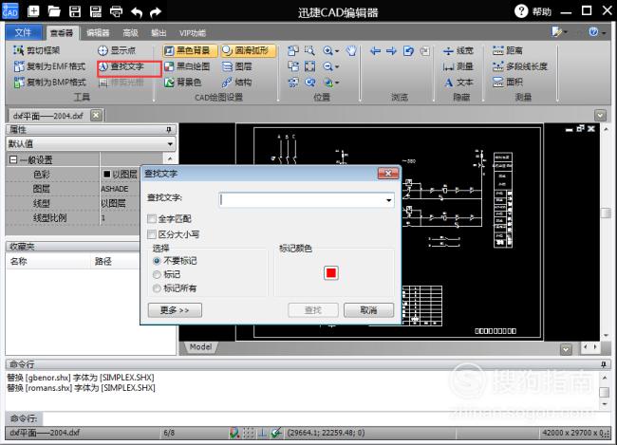Image resolution: width=617 pixels, height=445 pixels.
Task: Select the pan hand tool
Action: point(351,50)
